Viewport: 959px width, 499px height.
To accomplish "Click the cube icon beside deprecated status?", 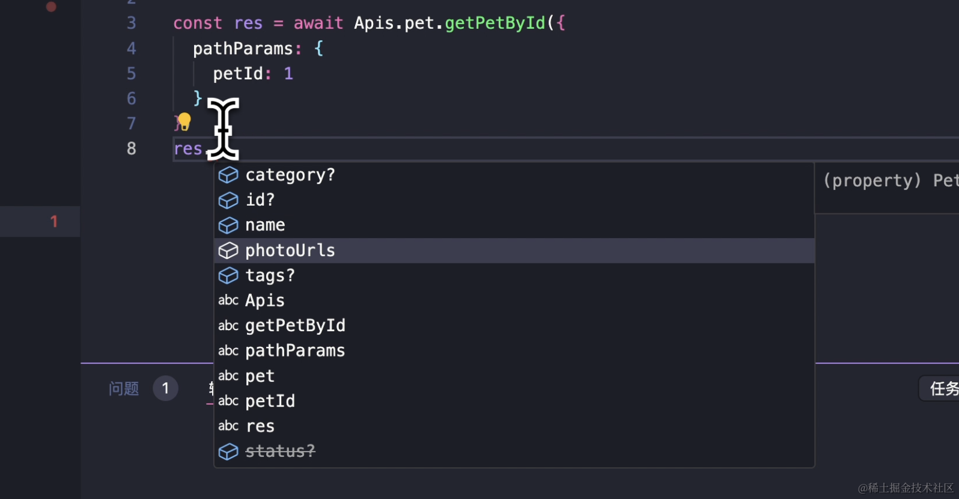I will [228, 452].
